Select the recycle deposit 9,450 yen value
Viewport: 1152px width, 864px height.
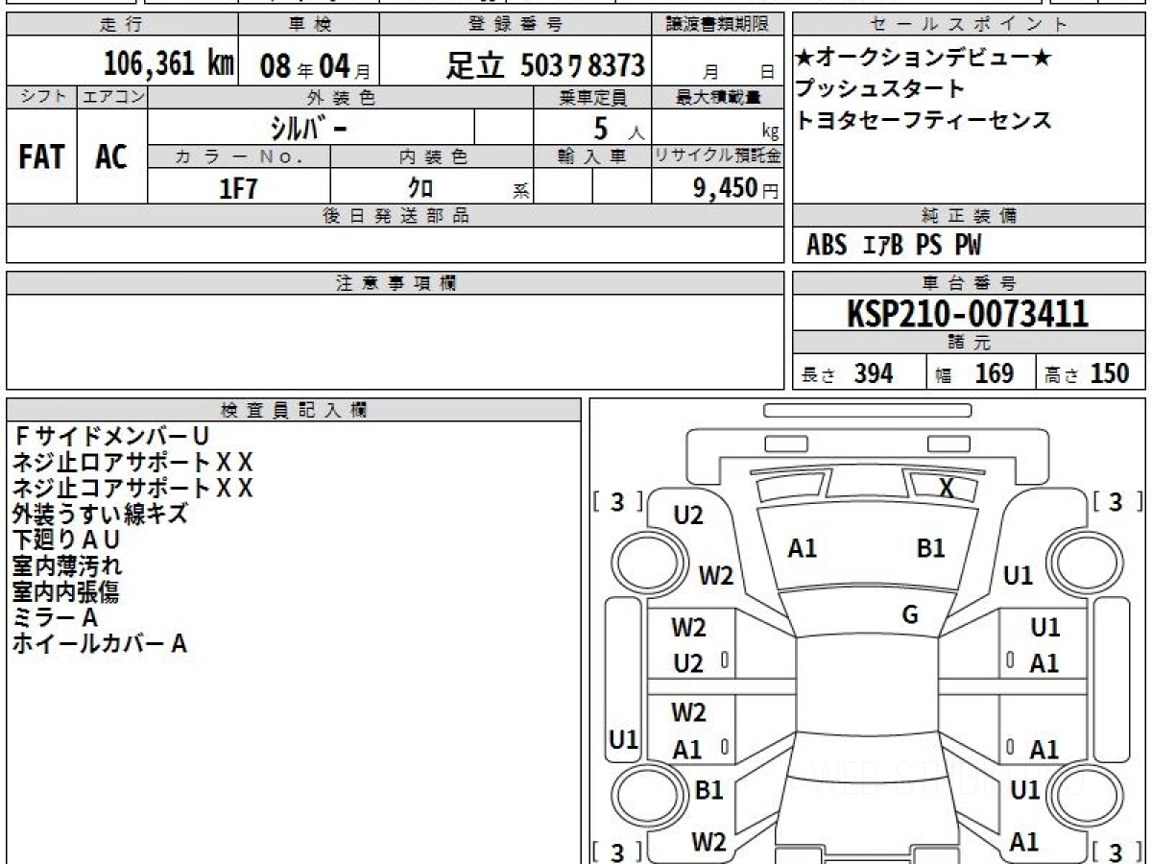[726, 188]
